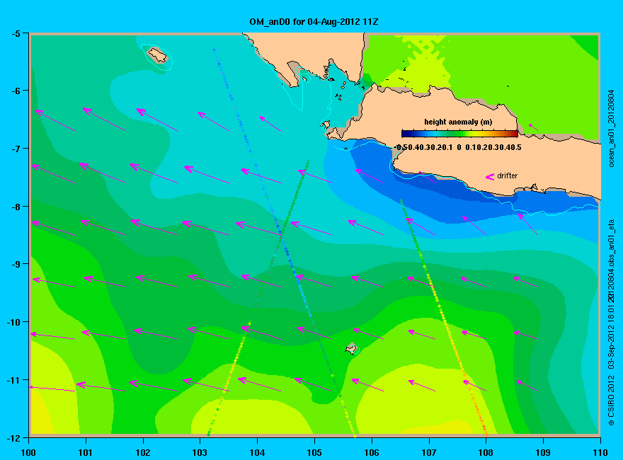
Task: Click the y-axis label -8
Action: pos(16,207)
